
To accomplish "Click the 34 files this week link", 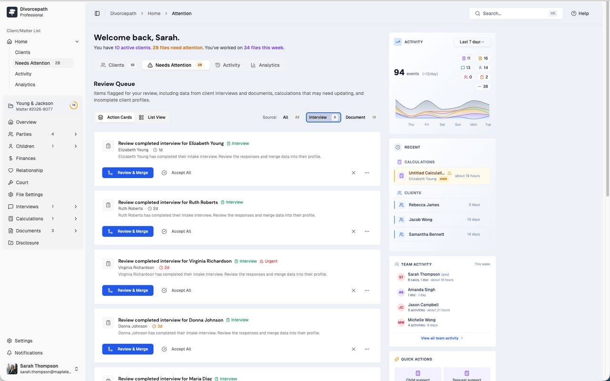I will pyautogui.click(x=264, y=48).
